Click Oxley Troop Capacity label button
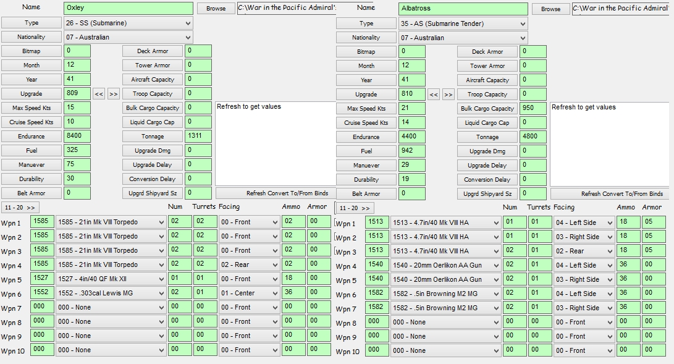The width and height of the screenshot is (674, 364). 153,93
